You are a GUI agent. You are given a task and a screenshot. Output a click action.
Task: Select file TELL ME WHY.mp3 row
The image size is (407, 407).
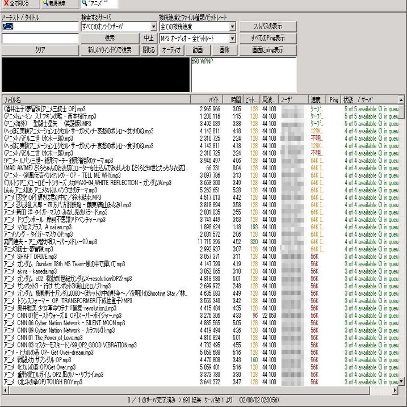(x=200, y=175)
